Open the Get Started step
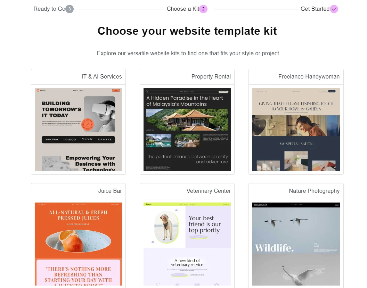This screenshot has width=367, height=288. tap(315, 9)
